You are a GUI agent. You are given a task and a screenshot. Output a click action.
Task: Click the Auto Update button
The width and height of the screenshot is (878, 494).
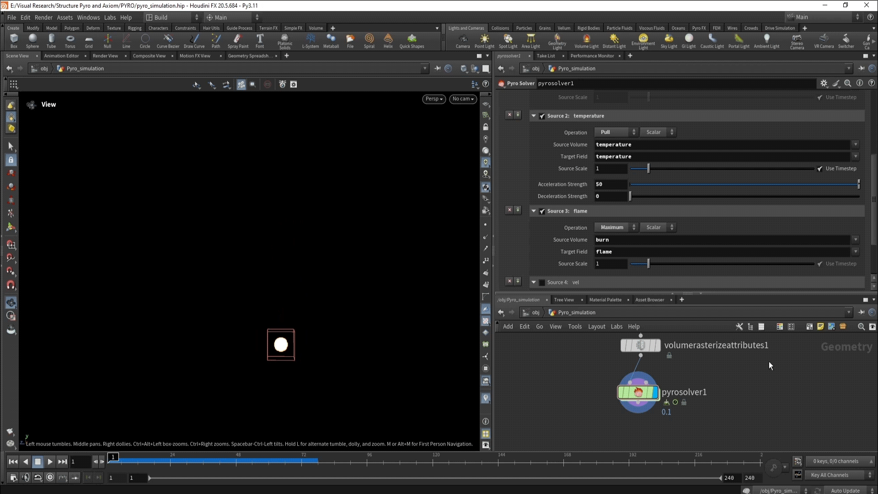[845, 491]
